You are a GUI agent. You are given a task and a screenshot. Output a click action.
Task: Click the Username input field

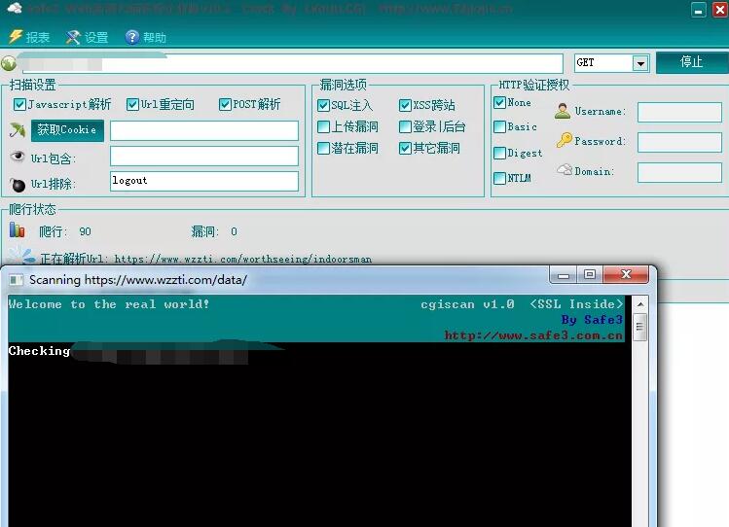point(679,113)
